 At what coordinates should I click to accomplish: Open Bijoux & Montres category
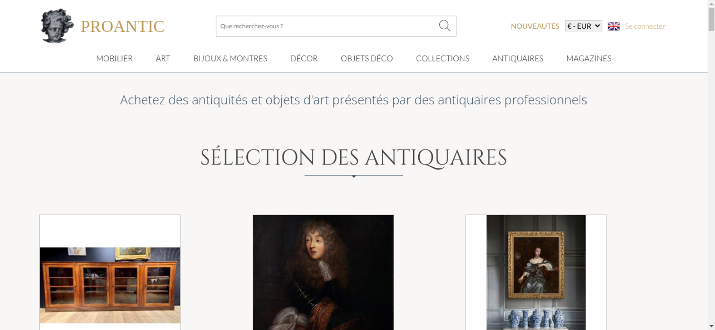[230, 58]
